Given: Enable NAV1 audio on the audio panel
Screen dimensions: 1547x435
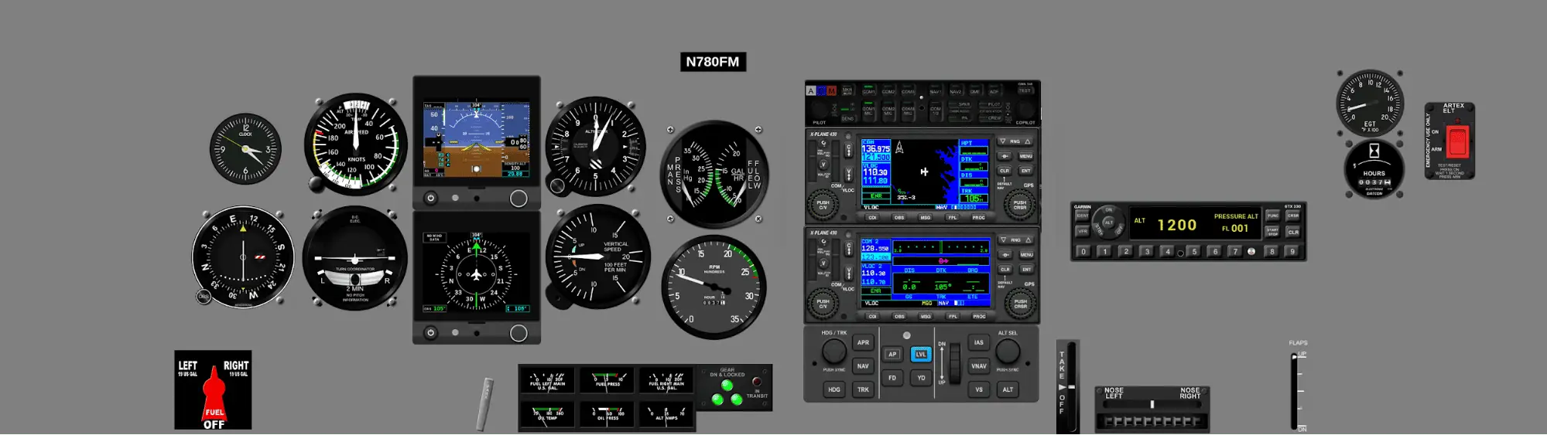Looking at the screenshot, I should click(x=935, y=90).
